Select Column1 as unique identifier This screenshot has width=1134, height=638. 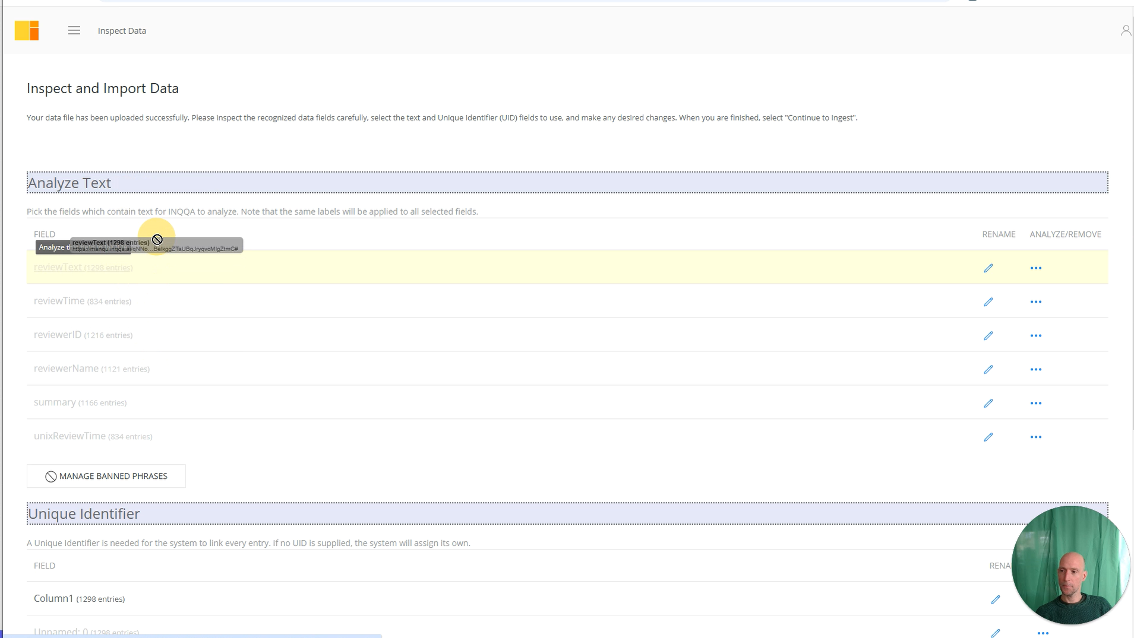click(x=53, y=598)
